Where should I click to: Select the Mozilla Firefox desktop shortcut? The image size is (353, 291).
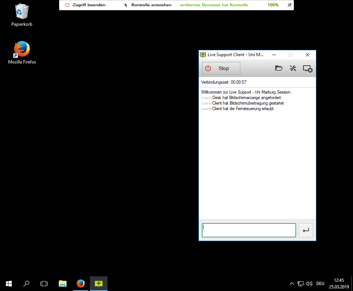tap(22, 53)
